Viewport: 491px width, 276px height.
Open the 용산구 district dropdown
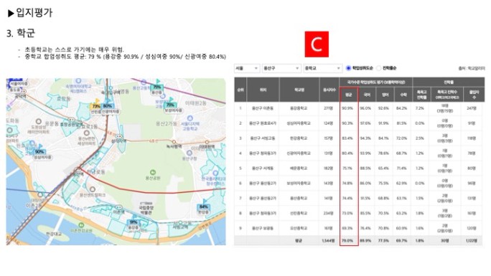point(281,68)
